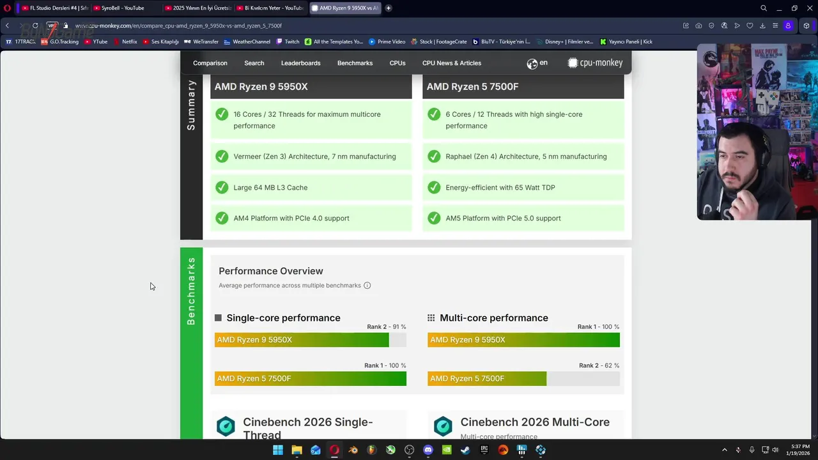Open the WeatherChannel bookmark
Image resolution: width=818 pixels, height=460 pixels.
pyautogui.click(x=247, y=42)
